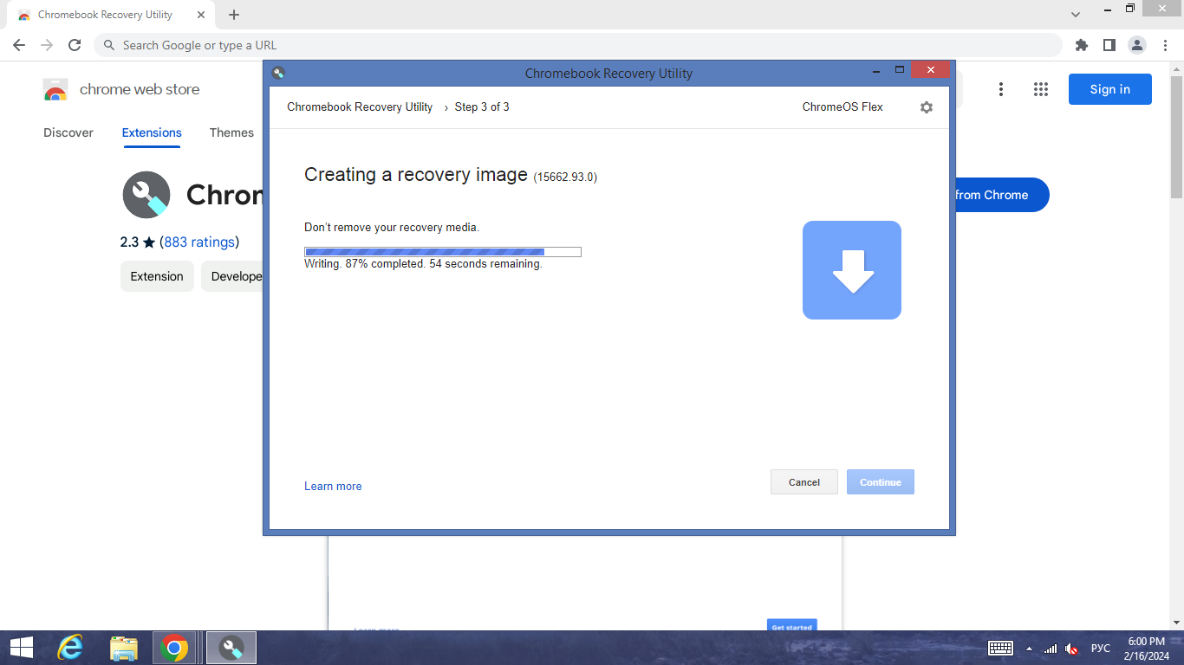Minimize the Chromebook Recovery Utility window

875,71
